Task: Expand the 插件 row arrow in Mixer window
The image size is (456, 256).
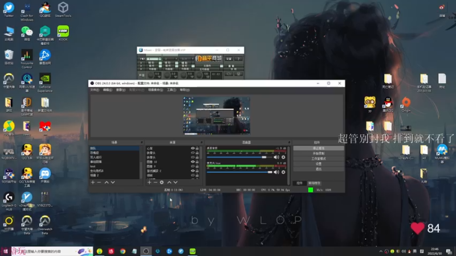Action: [141, 66]
